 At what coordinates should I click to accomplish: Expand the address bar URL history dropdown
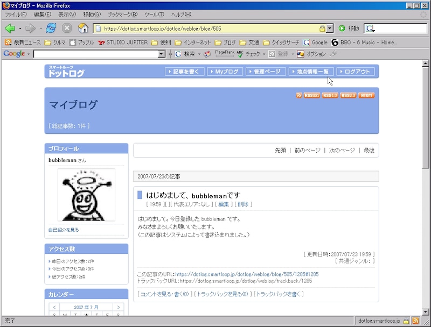(x=330, y=28)
